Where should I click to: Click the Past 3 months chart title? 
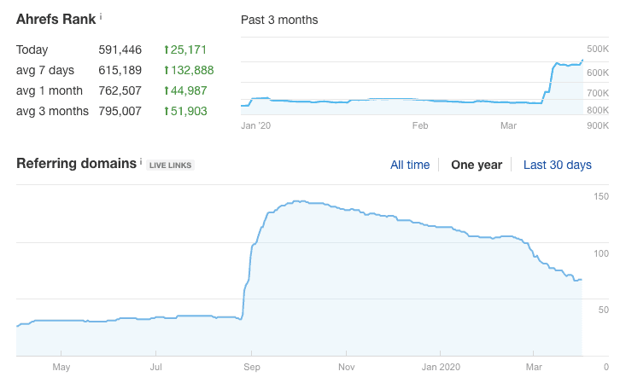(279, 20)
